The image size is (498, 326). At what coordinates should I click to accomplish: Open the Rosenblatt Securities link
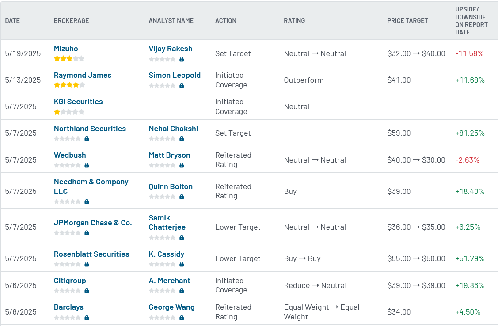click(91, 254)
